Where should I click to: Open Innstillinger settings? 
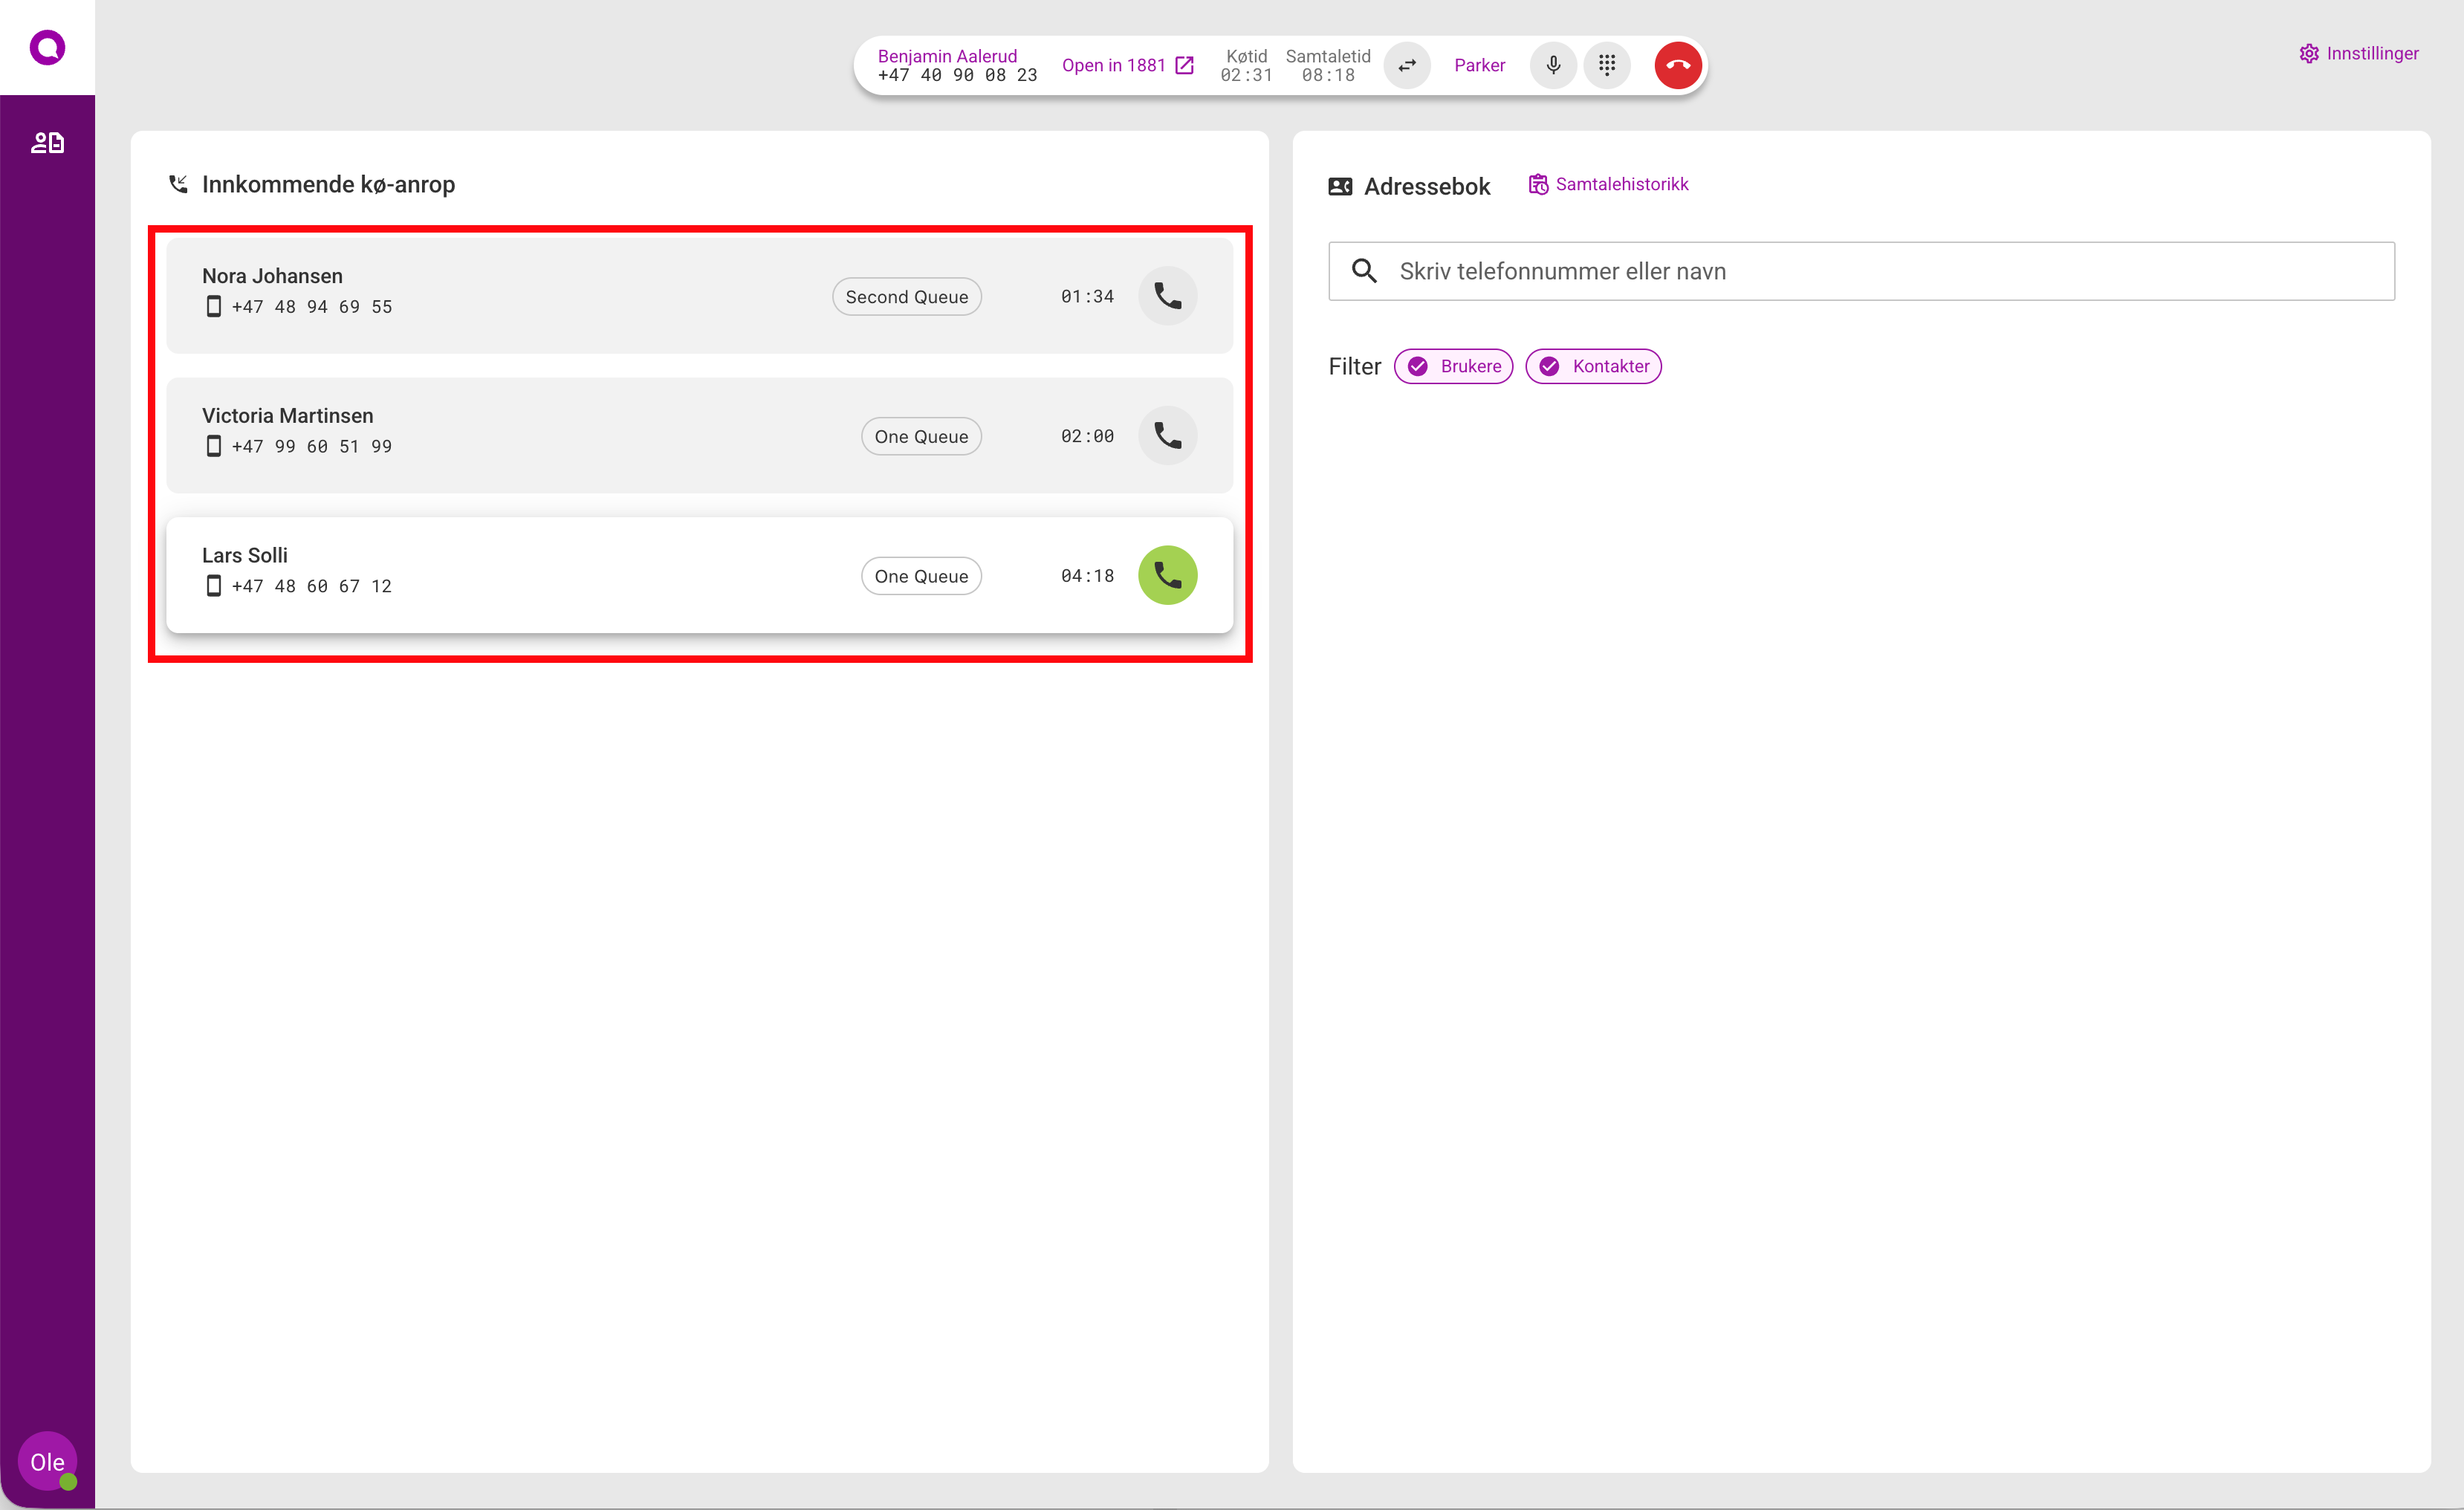(x=2358, y=53)
